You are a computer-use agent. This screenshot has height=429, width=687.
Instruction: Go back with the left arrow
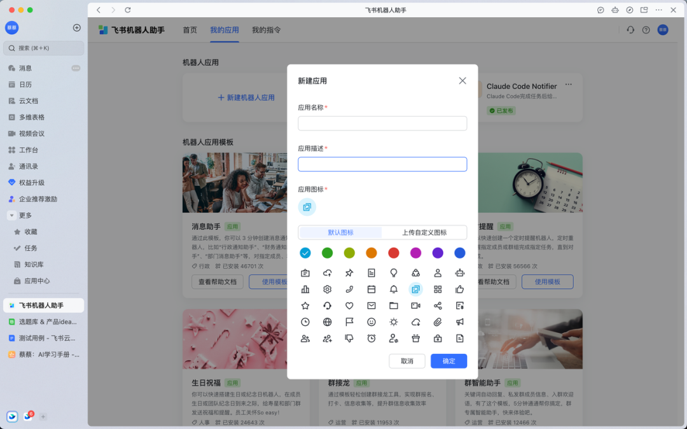pos(99,10)
